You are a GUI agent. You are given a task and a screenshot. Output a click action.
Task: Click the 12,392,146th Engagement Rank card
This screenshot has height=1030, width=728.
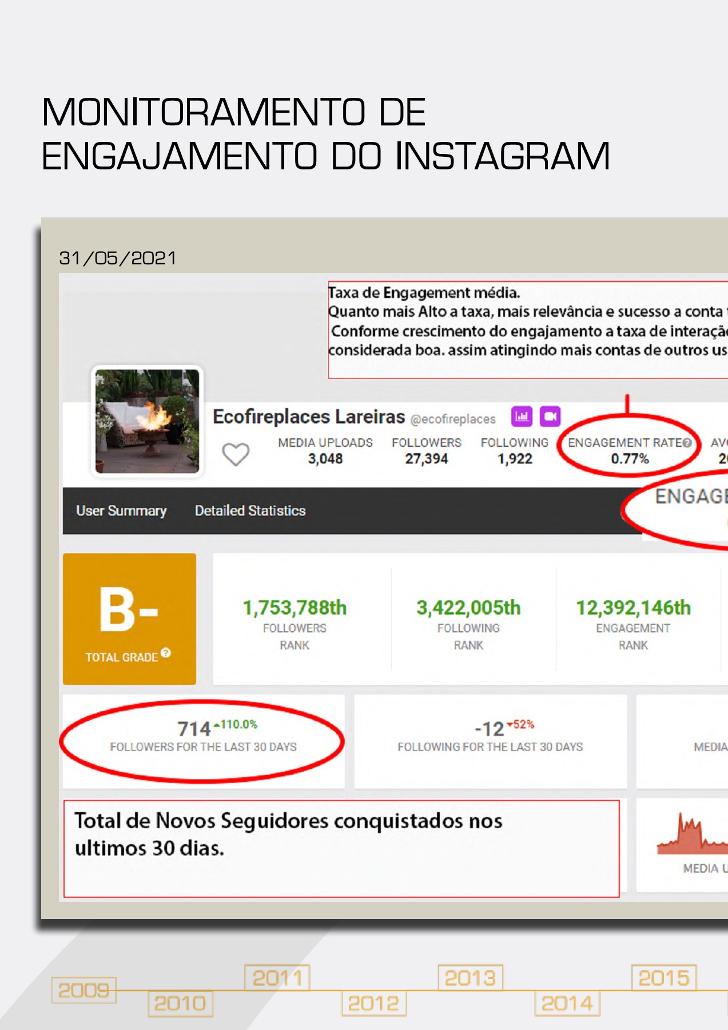tap(633, 620)
